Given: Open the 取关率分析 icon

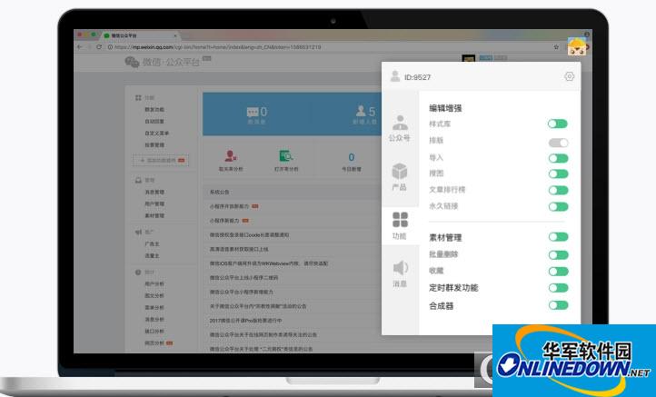Looking at the screenshot, I should coord(231,157).
